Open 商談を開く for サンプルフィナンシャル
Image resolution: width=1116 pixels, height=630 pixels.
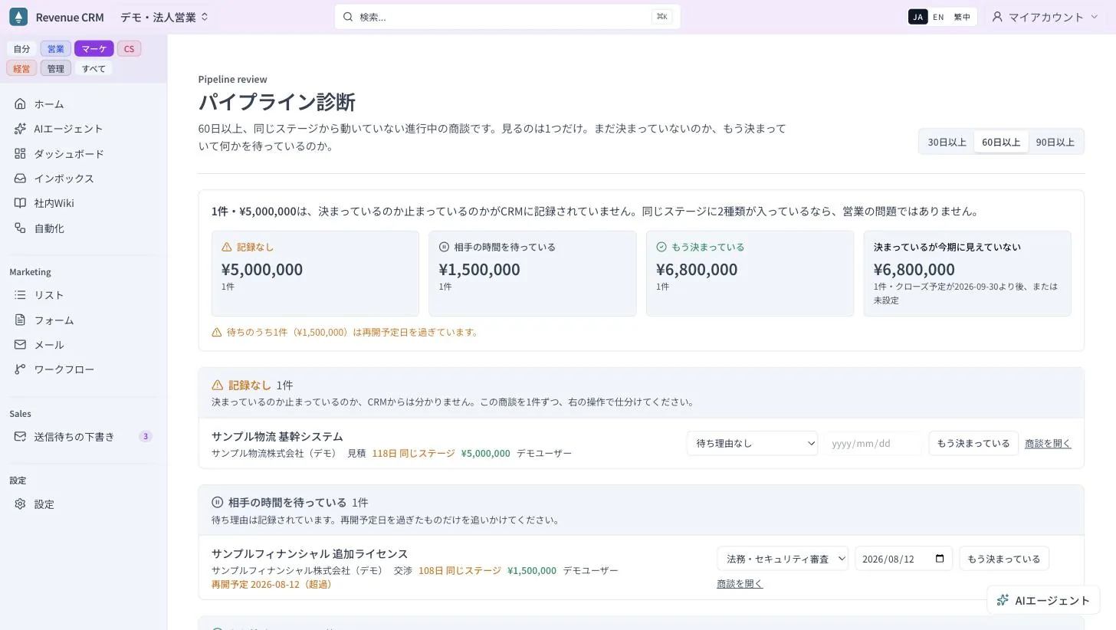pos(740,583)
